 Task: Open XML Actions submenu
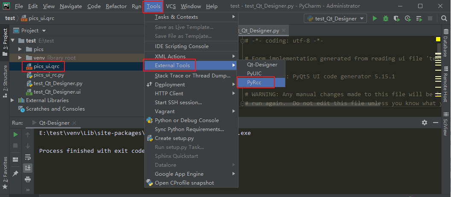point(191,57)
